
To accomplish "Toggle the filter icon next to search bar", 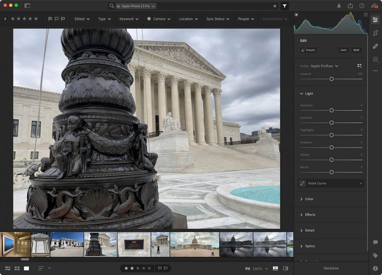I will (285, 6).
